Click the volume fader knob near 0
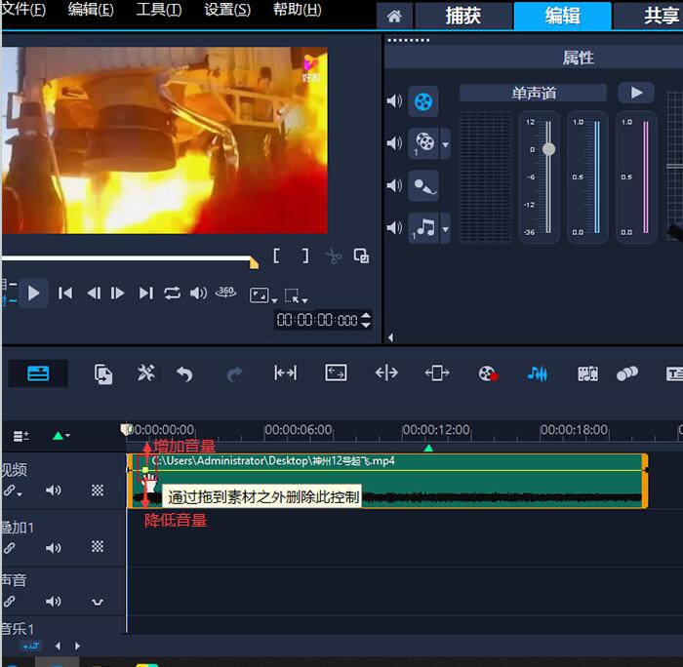Screen dimensions: 683x667 [x=548, y=149]
